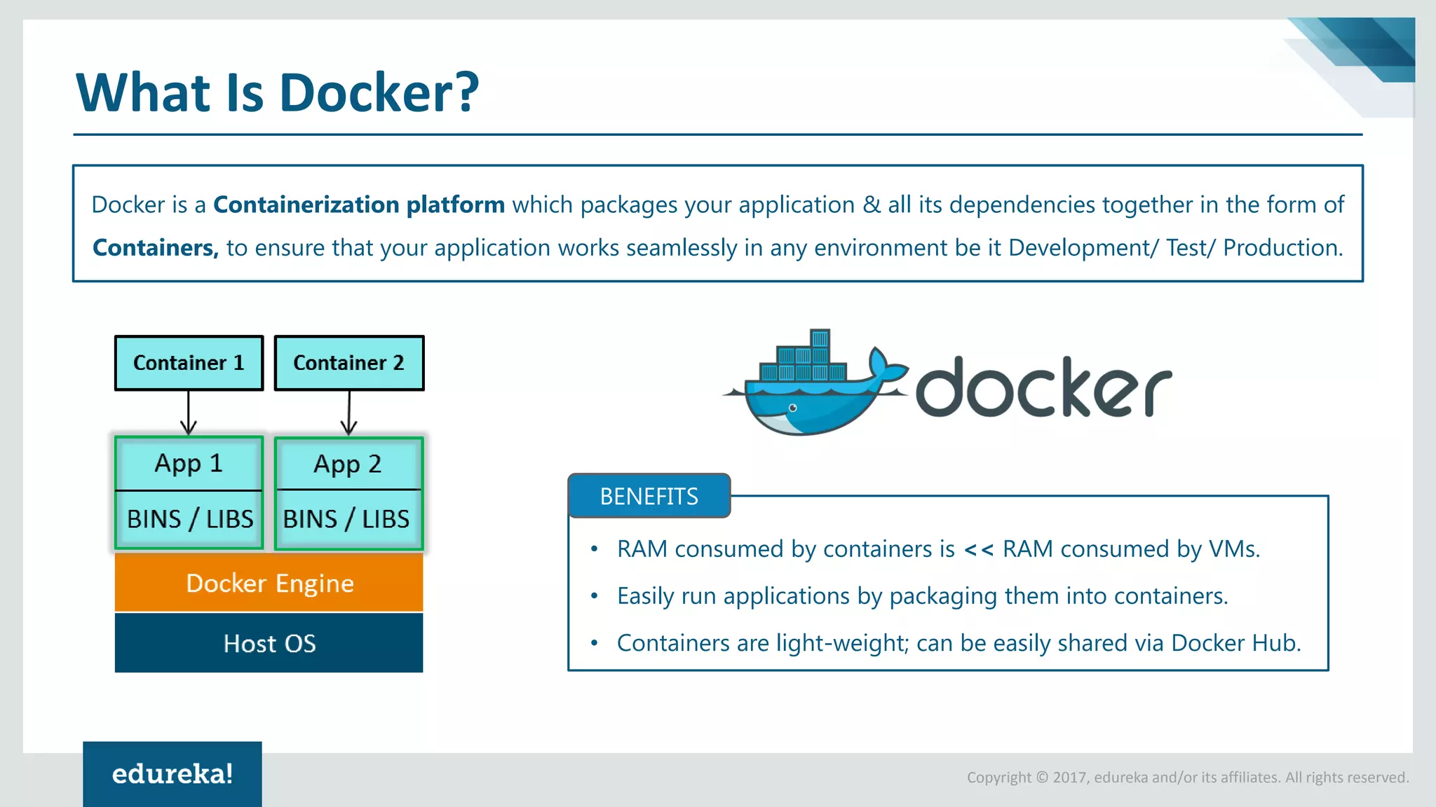Click the orange Docker Engine bar
Screen dimensions: 1436x807
coord(269,583)
